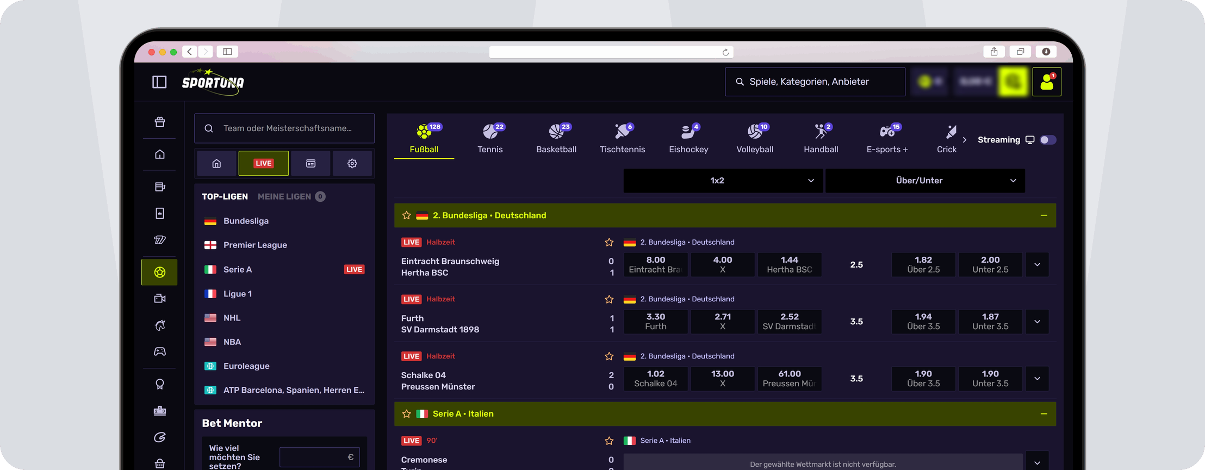Image resolution: width=1205 pixels, height=470 pixels.
Task: Open the horse racing sidebar icon
Action: [159, 325]
